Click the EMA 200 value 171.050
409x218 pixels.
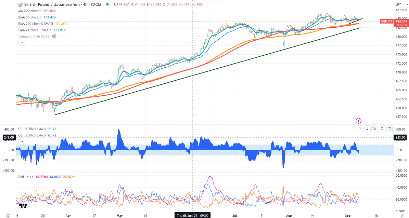pos(61,24)
